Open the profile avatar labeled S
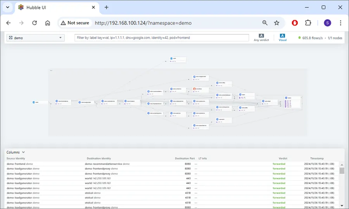 pos(327,23)
